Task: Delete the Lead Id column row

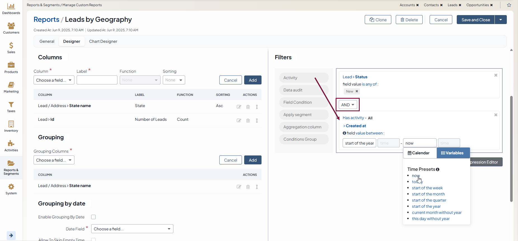Action: click(x=248, y=121)
